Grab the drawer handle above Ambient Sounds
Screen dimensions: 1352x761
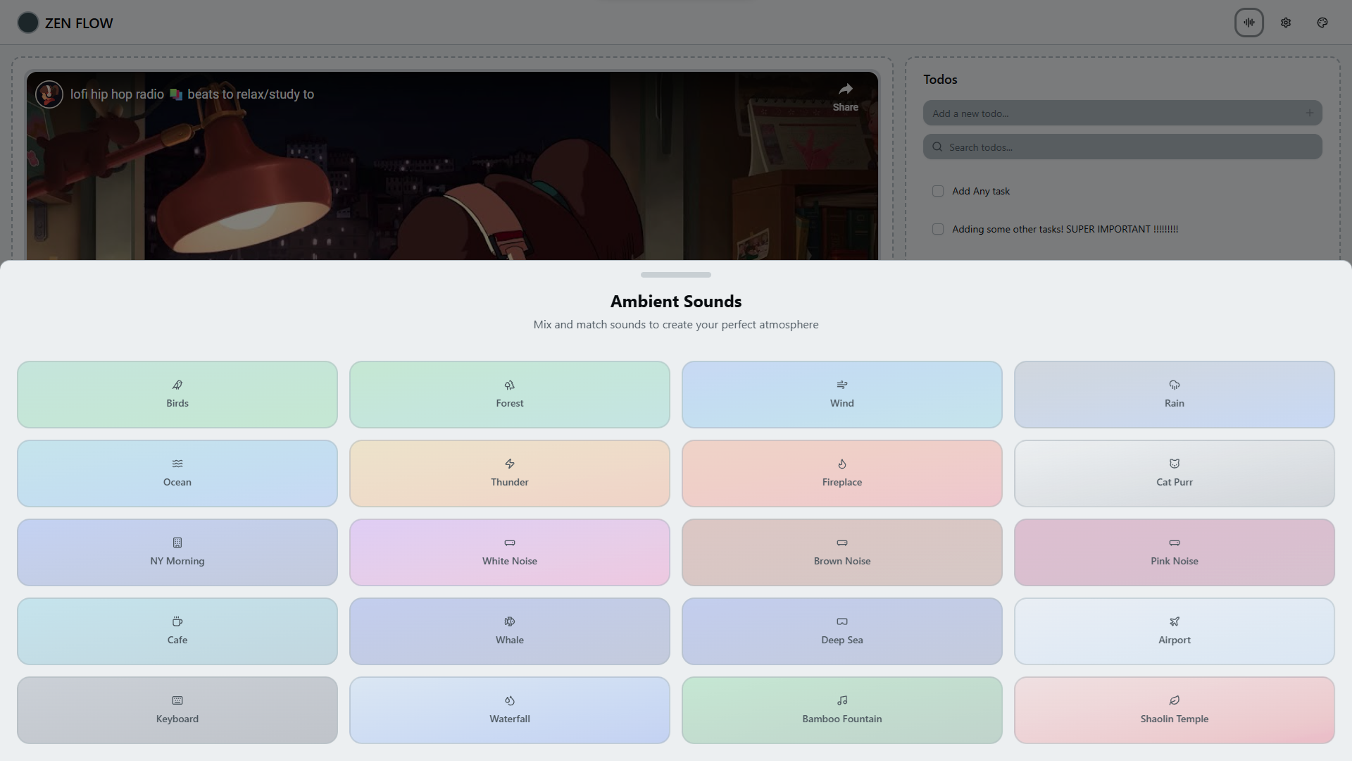click(676, 275)
